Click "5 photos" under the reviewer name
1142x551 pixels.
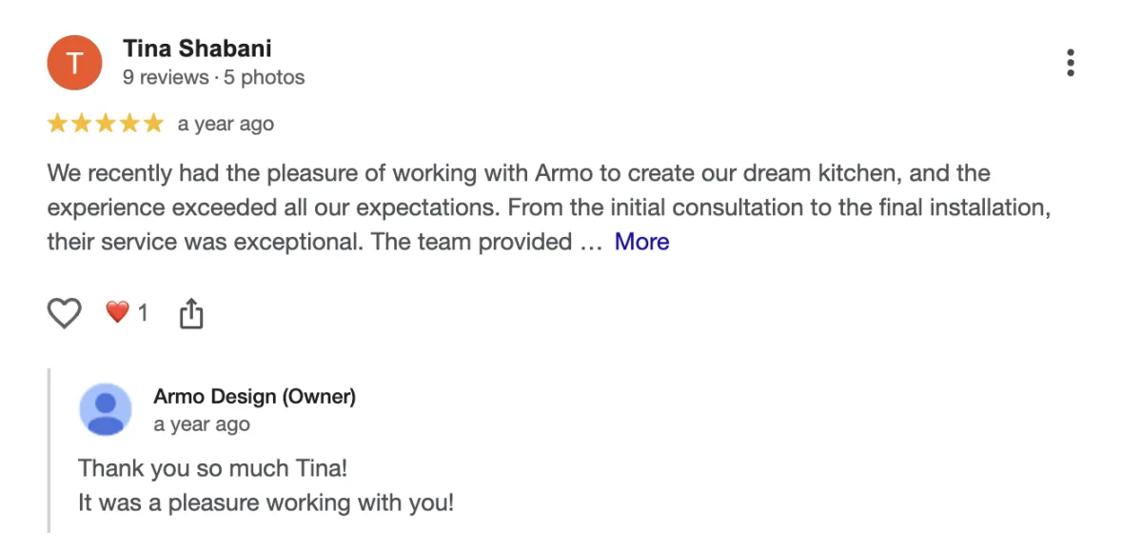[265, 77]
